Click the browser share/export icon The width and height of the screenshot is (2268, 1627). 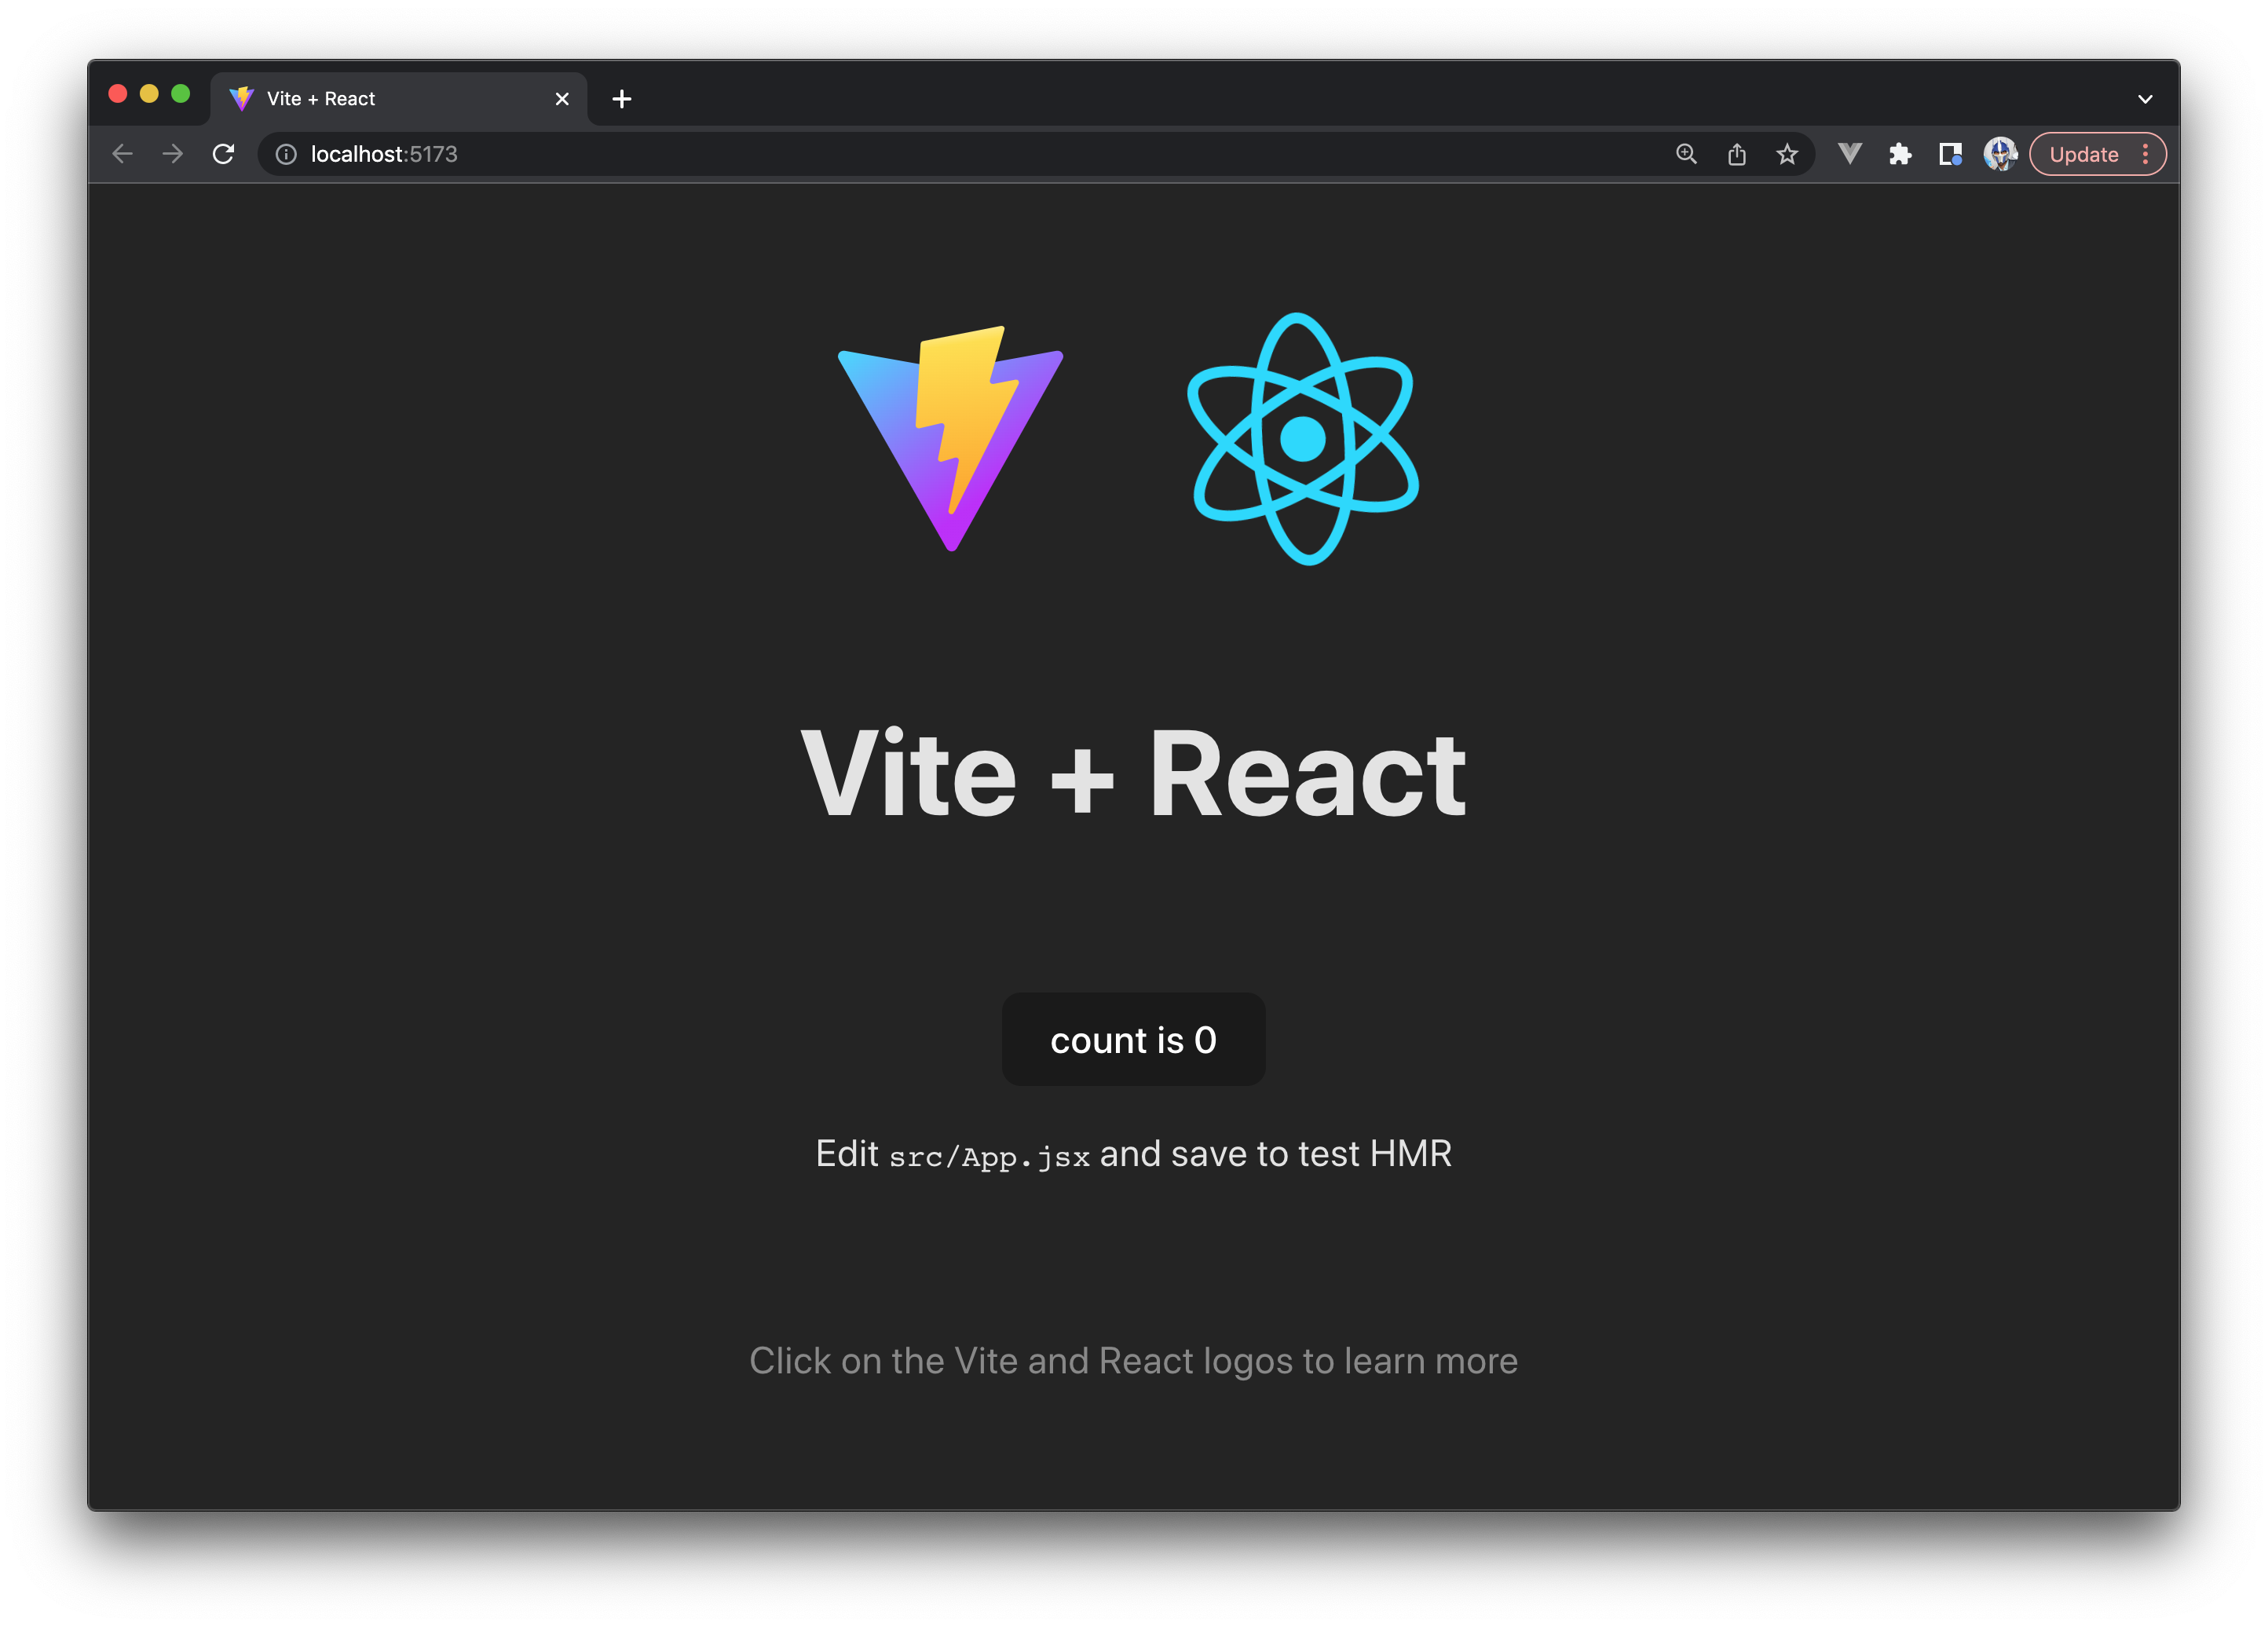pyautogui.click(x=1736, y=155)
